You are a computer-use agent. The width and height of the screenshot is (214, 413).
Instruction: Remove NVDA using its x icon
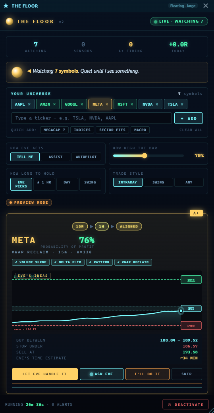pyautogui.click(x=157, y=104)
